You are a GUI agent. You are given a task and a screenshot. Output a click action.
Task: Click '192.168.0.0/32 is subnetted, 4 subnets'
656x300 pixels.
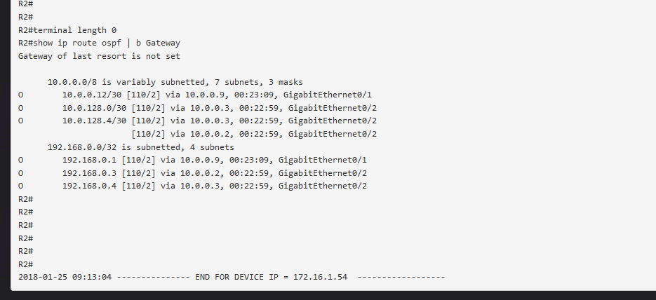click(x=140, y=147)
